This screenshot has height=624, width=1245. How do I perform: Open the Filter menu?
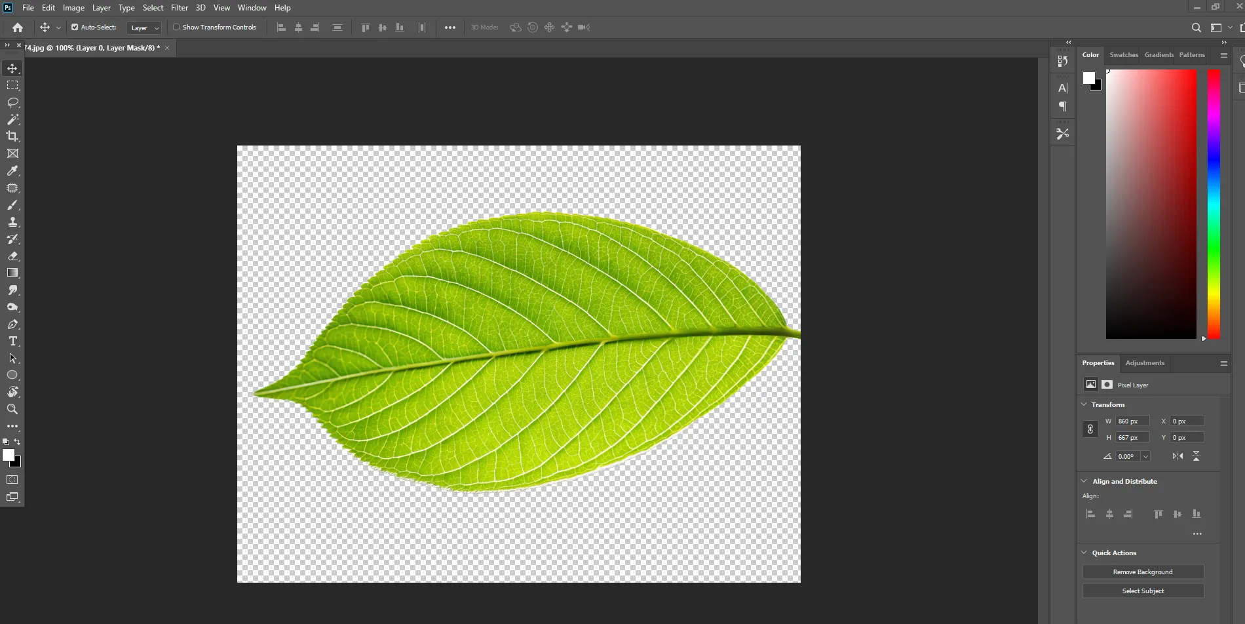coord(179,8)
